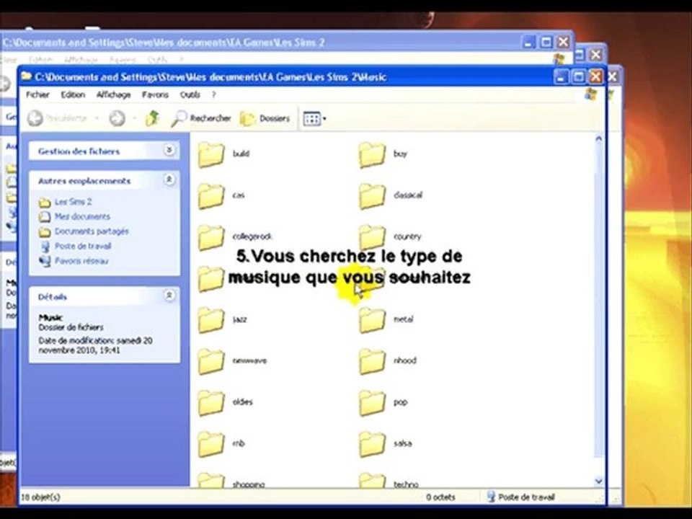Collapse the Gestion des fichiers panel
Image resolution: width=692 pixels, height=519 pixels.
(x=169, y=150)
